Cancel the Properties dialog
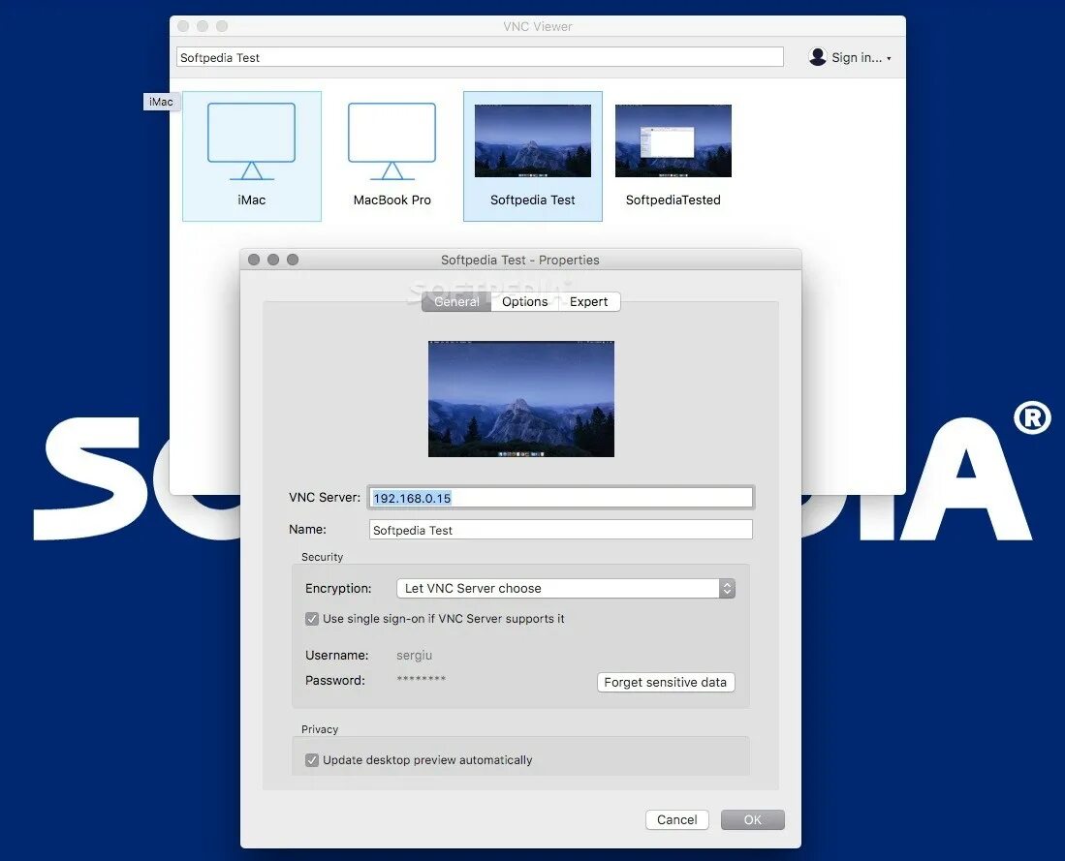 coord(676,819)
